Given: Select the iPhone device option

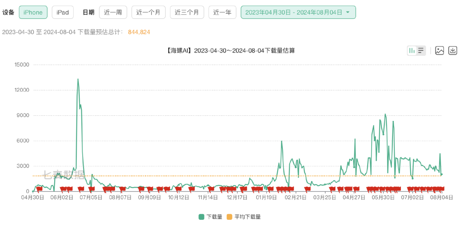Looking at the screenshot, I should point(33,12).
